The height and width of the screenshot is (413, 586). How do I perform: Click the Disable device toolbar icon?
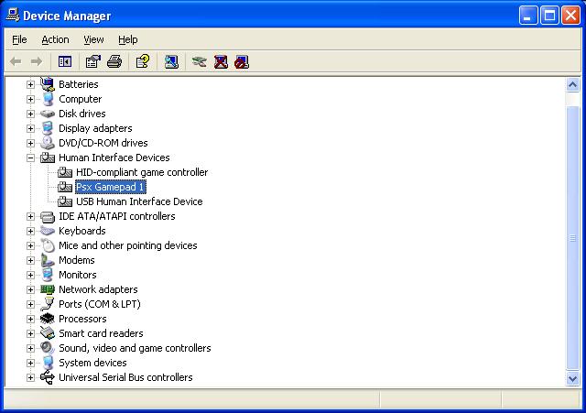tap(242, 61)
